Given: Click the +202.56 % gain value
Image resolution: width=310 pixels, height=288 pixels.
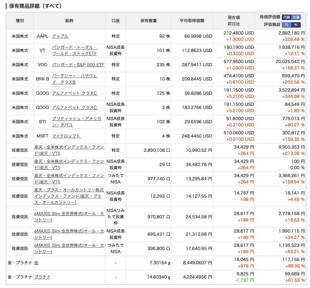Looking at the screenshot, I should [x=294, y=82].
